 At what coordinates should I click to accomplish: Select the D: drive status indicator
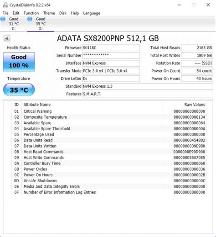[41, 24]
